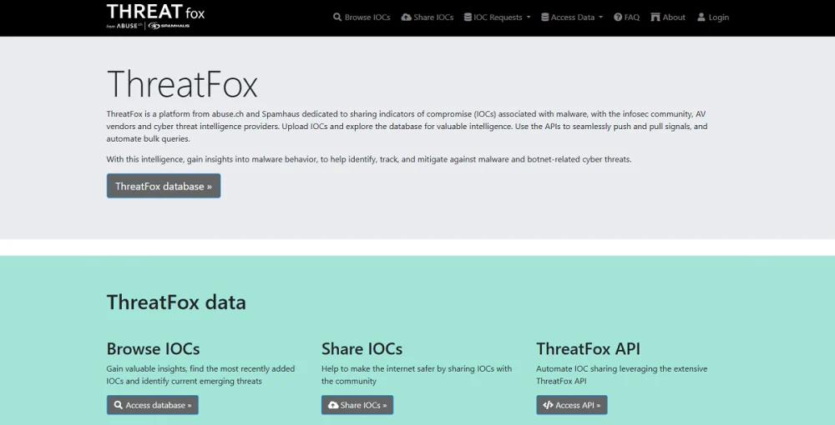Click the text 'Automate IOC sharing leveraging the extensive'

click(621, 368)
